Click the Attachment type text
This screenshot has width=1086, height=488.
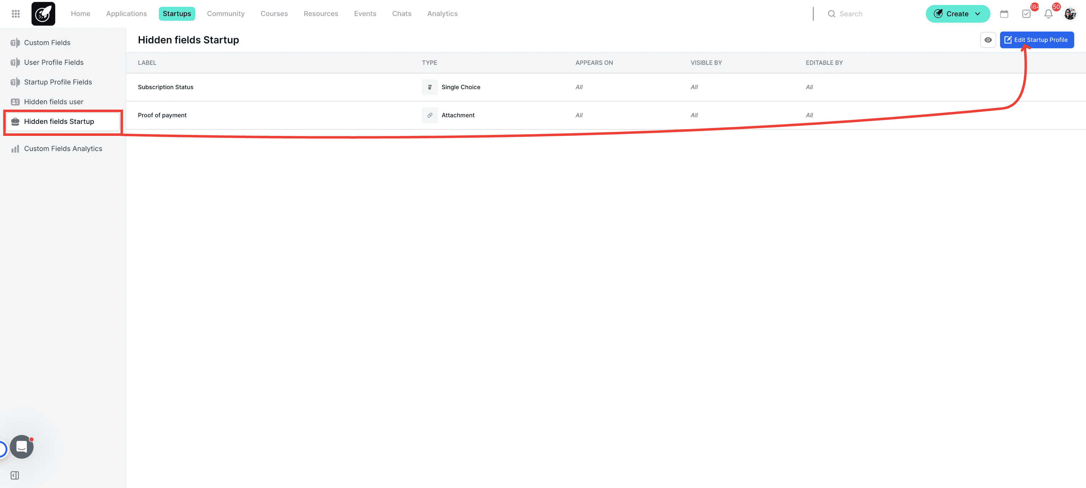tap(458, 115)
